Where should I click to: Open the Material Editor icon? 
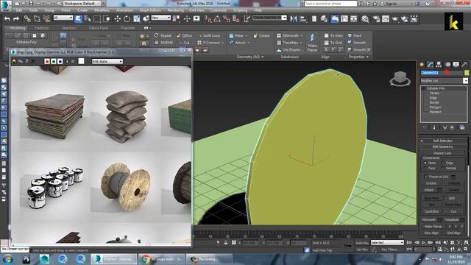coord(365,19)
